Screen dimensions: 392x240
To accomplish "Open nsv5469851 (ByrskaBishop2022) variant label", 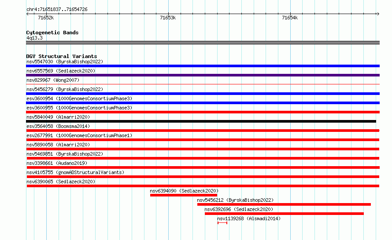I will pyautogui.click(x=65, y=154).
